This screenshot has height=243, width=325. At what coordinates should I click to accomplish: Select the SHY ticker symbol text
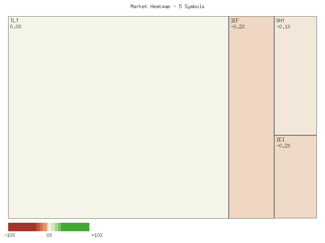coord(281,20)
